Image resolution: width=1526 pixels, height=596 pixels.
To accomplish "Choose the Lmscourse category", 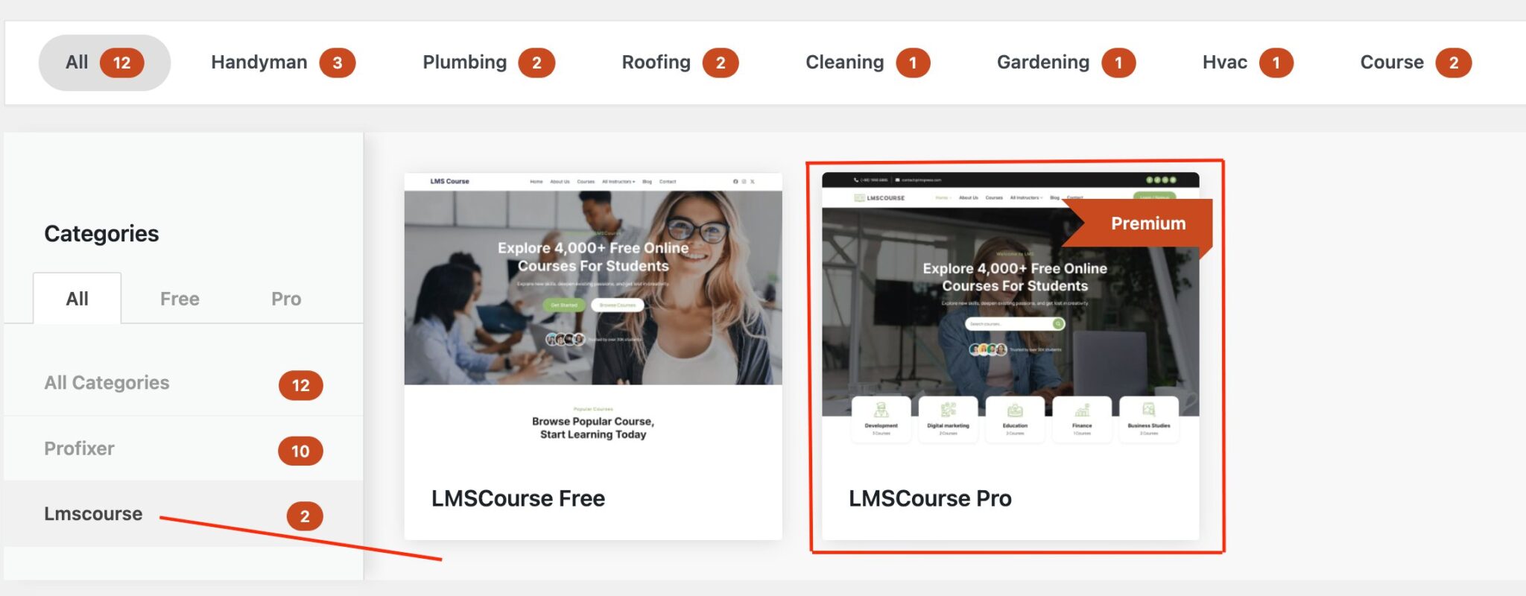I will click(93, 514).
